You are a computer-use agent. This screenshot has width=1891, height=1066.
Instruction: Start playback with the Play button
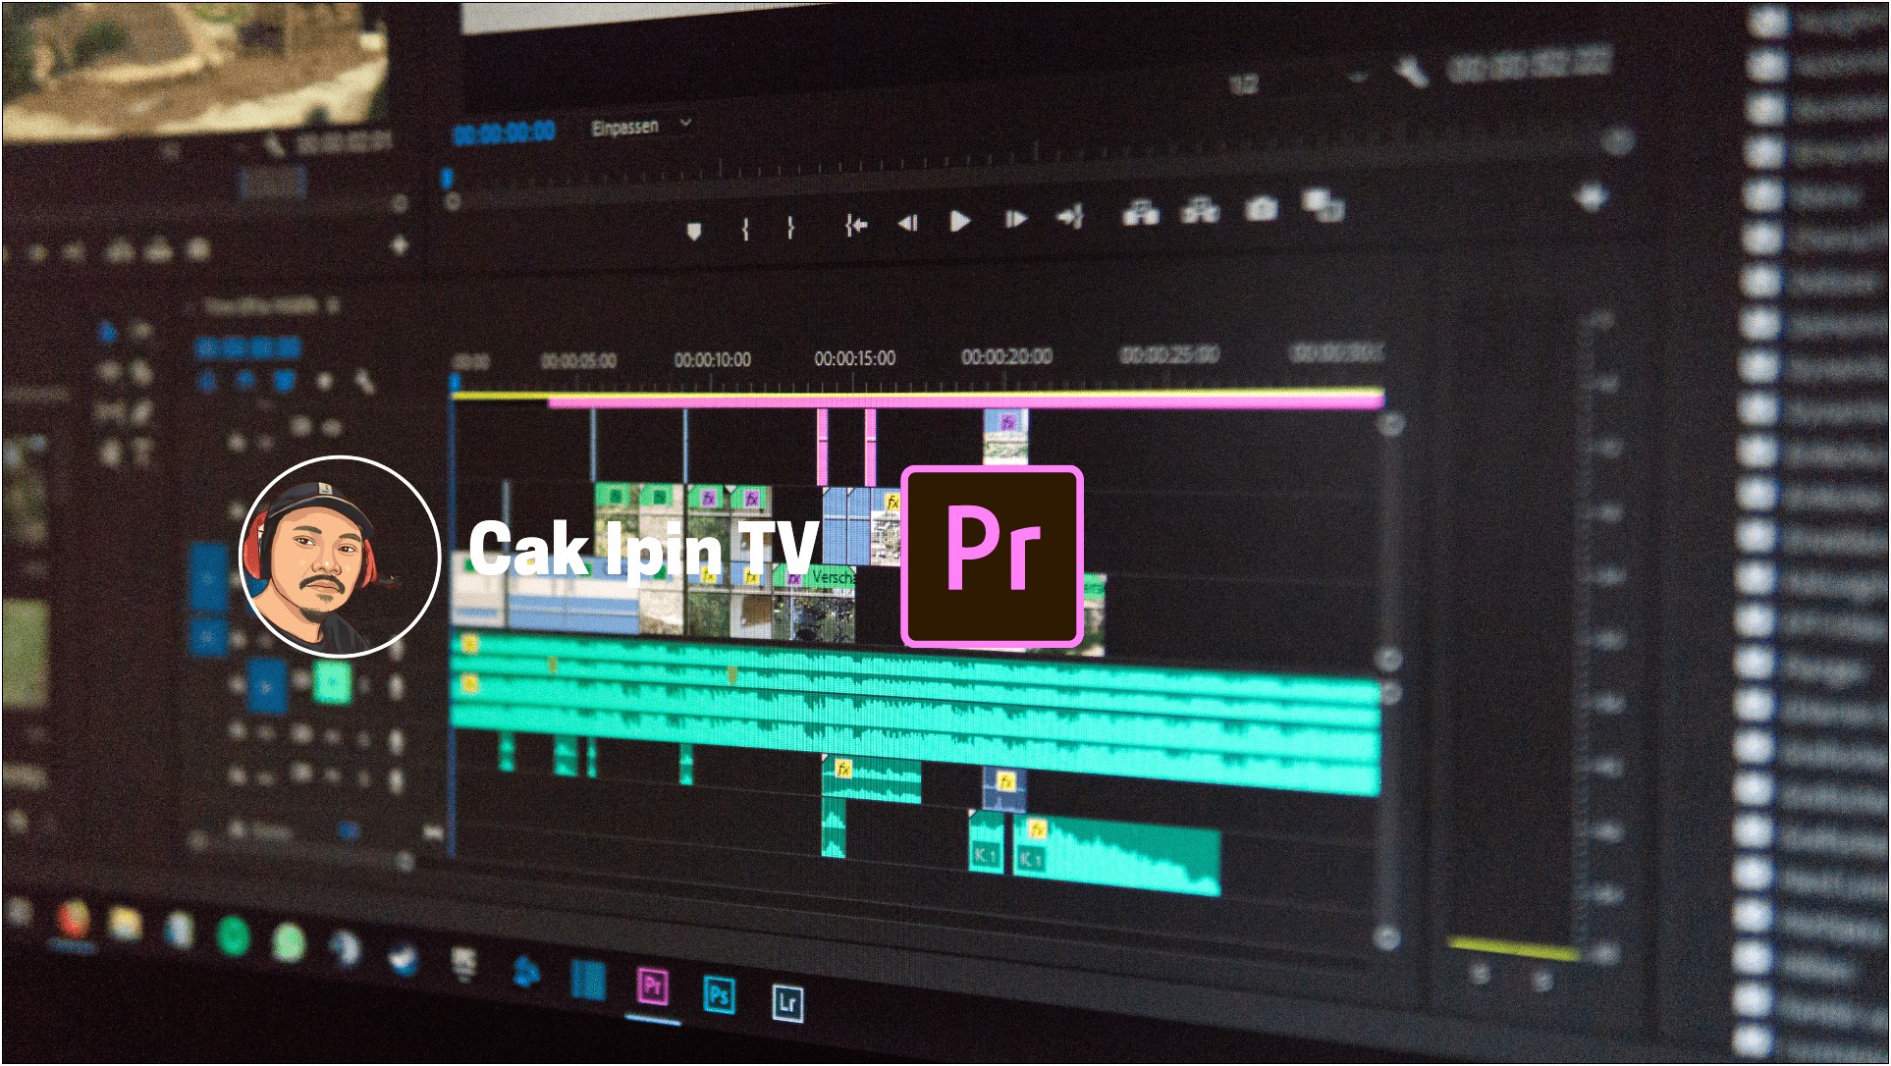(x=960, y=221)
